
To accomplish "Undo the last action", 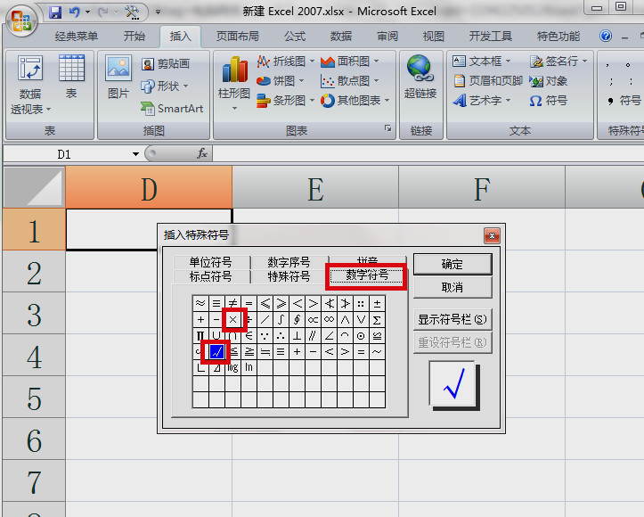I will pyautogui.click(x=75, y=12).
